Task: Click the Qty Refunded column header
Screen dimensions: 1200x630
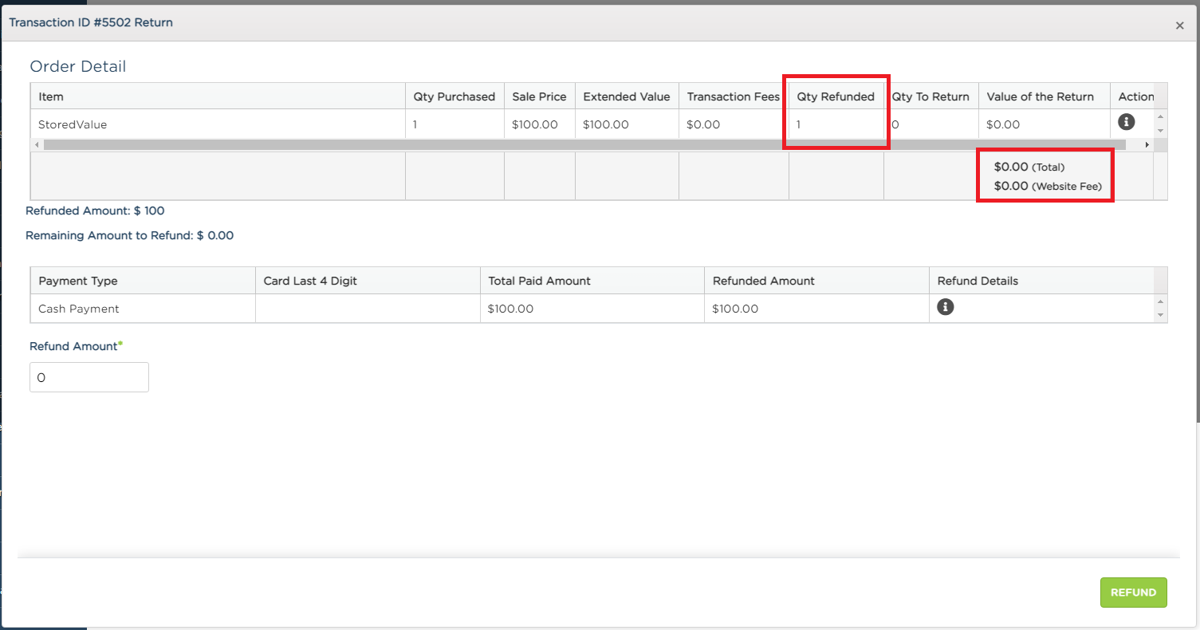Action: [x=836, y=96]
